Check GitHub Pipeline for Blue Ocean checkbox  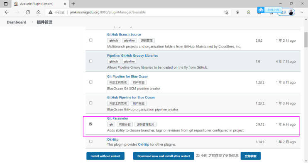coord(91,103)
